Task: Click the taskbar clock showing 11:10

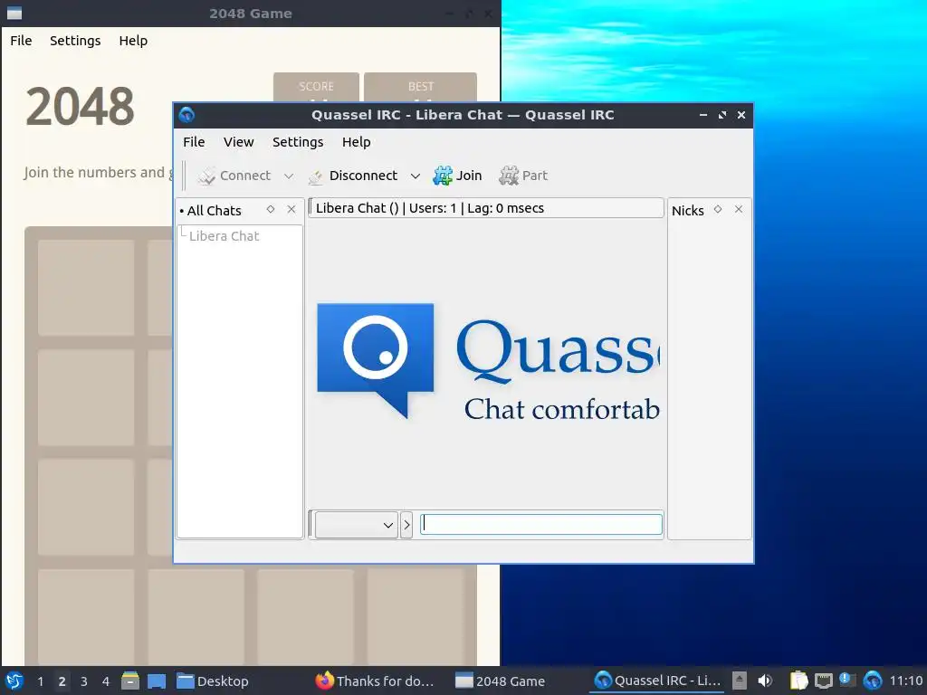Action: pyautogui.click(x=905, y=681)
